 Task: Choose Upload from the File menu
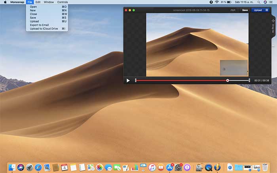pos(47,21)
